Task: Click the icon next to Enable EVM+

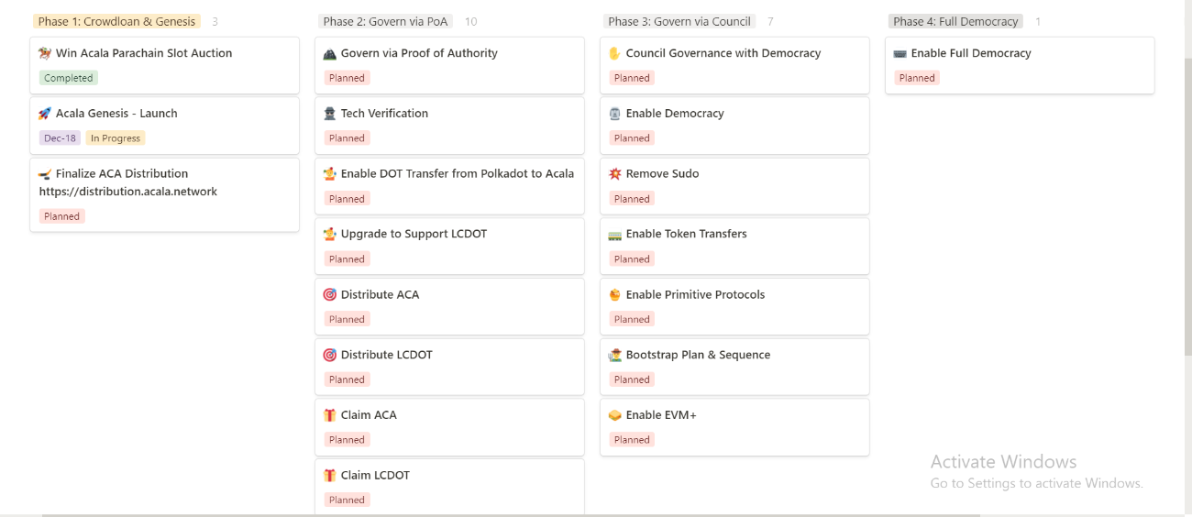Action: click(x=615, y=415)
